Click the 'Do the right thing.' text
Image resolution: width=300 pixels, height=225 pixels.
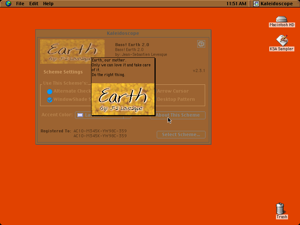click(108, 75)
